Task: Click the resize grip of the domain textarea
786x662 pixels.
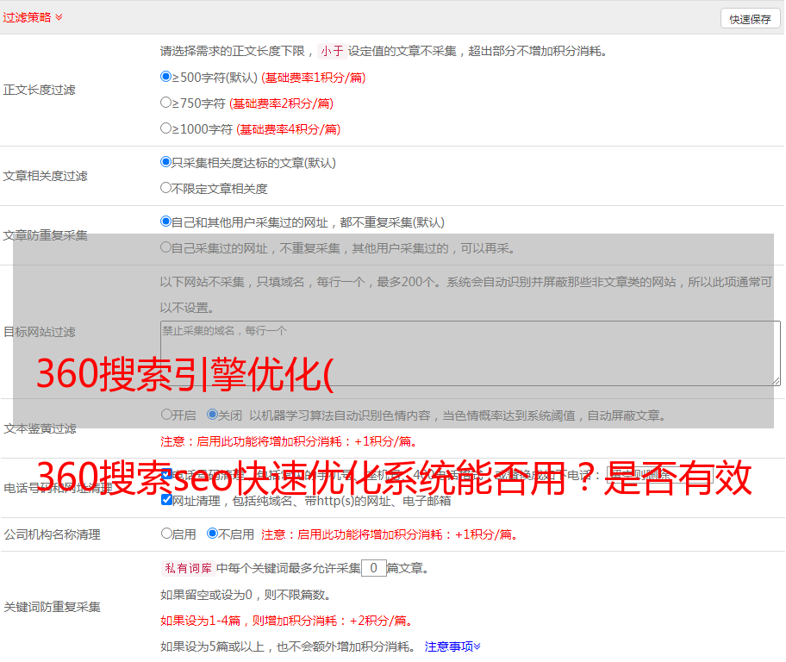Action: [776, 381]
